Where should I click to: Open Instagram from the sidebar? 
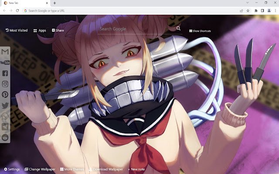tap(5, 84)
